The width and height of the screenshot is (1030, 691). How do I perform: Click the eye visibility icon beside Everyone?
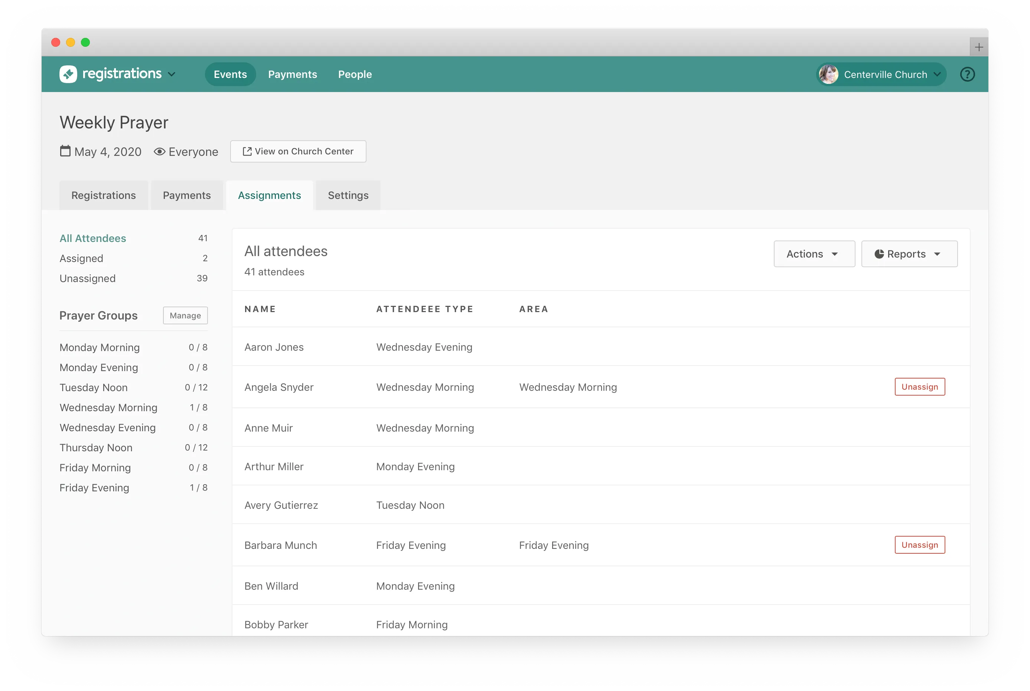(160, 151)
